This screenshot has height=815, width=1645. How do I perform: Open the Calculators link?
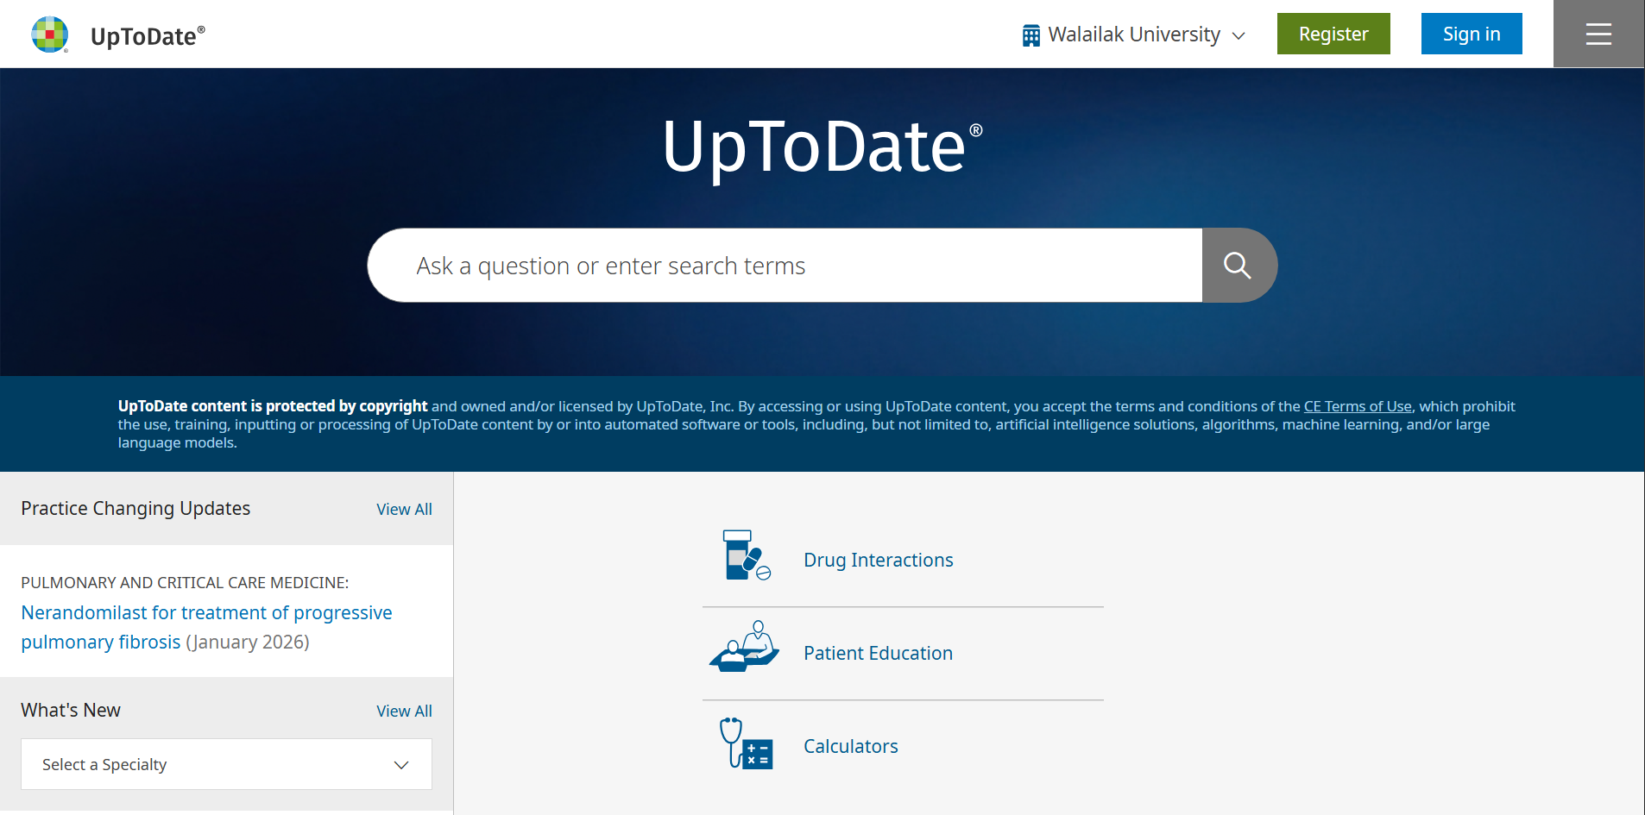[x=850, y=746]
